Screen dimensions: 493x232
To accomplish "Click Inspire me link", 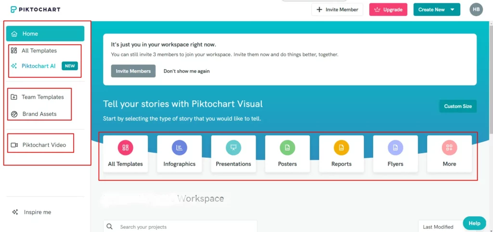I will pyautogui.click(x=38, y=212).
